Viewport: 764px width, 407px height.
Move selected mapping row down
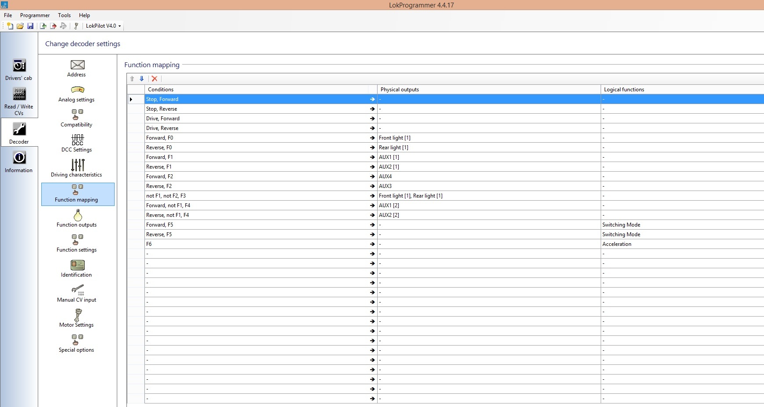[141, 79]
